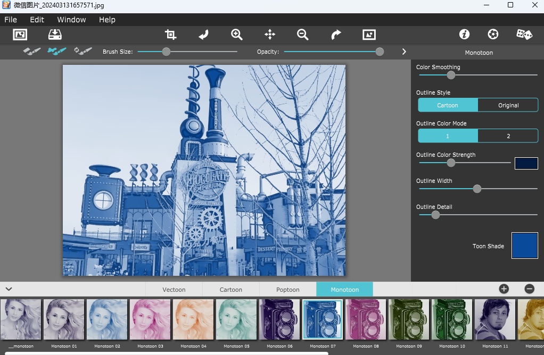544x355 pixels.
Task: Apply the Monotoon 06 preset
Action: tap(279, 320)
